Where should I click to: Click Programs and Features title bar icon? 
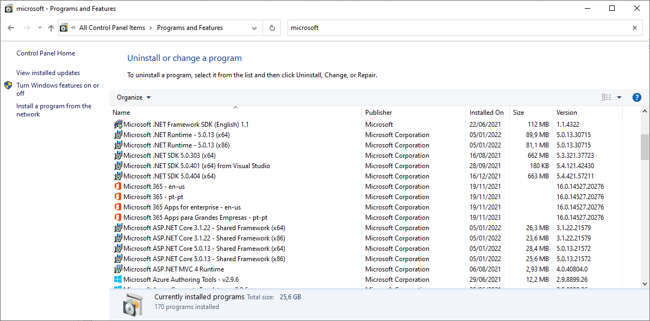tap(8, 9)
